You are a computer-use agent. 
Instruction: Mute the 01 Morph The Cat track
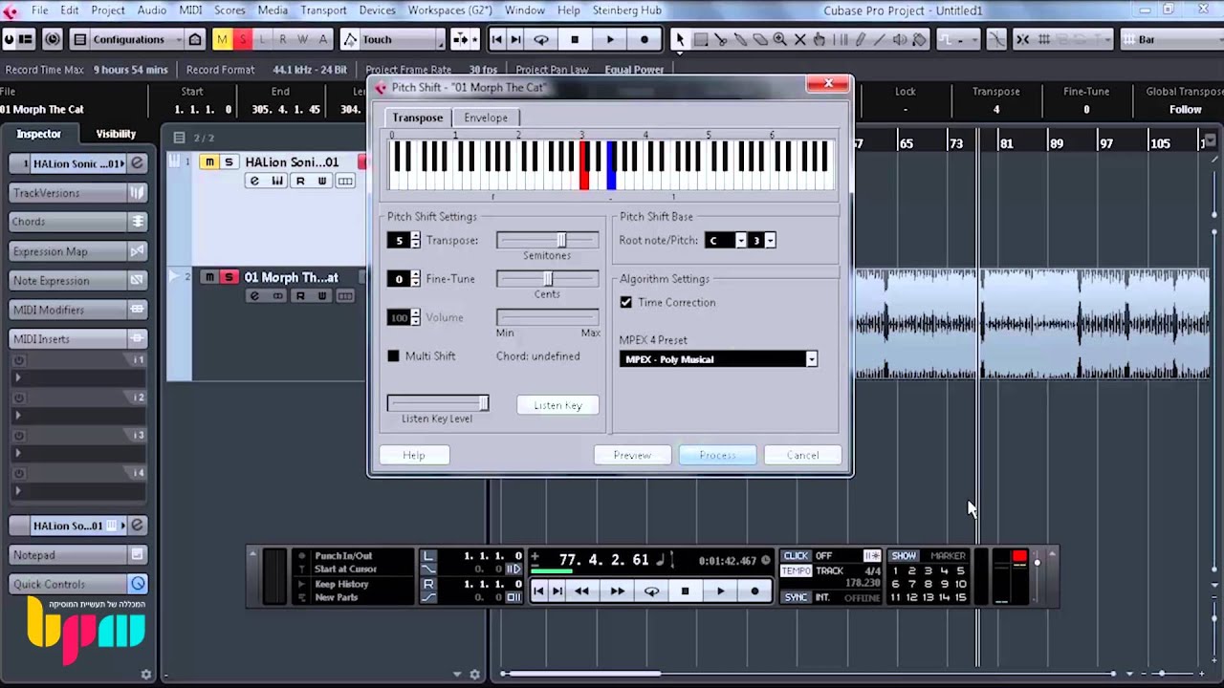[x=209, y=277]
